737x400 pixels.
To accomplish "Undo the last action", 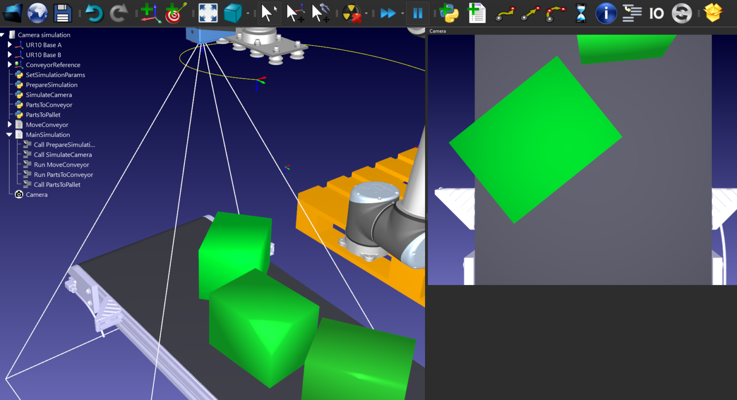I will (x=94, y=13).
